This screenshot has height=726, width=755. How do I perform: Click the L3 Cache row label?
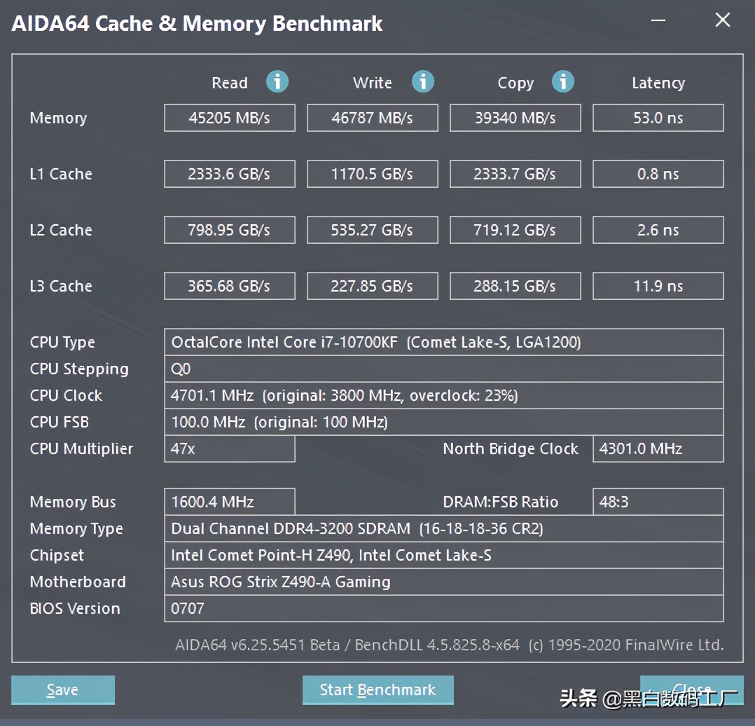61,286
